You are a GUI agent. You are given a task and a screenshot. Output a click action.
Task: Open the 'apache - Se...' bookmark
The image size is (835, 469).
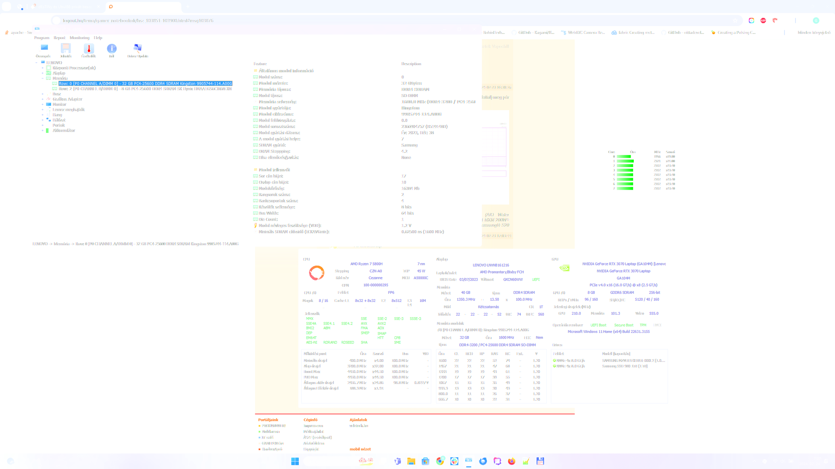18,33
